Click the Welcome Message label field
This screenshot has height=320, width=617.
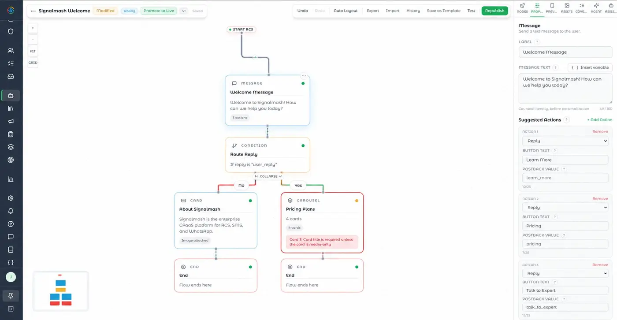[565, 52]
